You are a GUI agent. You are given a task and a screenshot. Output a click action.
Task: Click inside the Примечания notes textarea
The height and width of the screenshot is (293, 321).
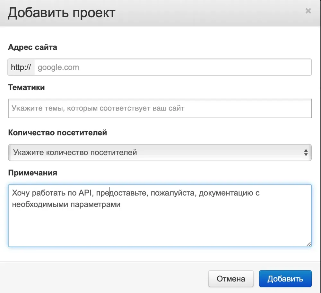pos(160,216)
